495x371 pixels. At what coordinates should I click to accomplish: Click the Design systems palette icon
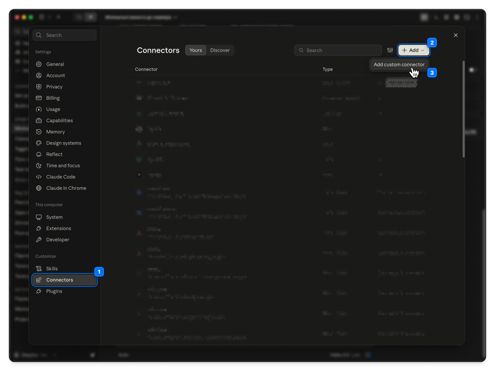coord(39,143)
